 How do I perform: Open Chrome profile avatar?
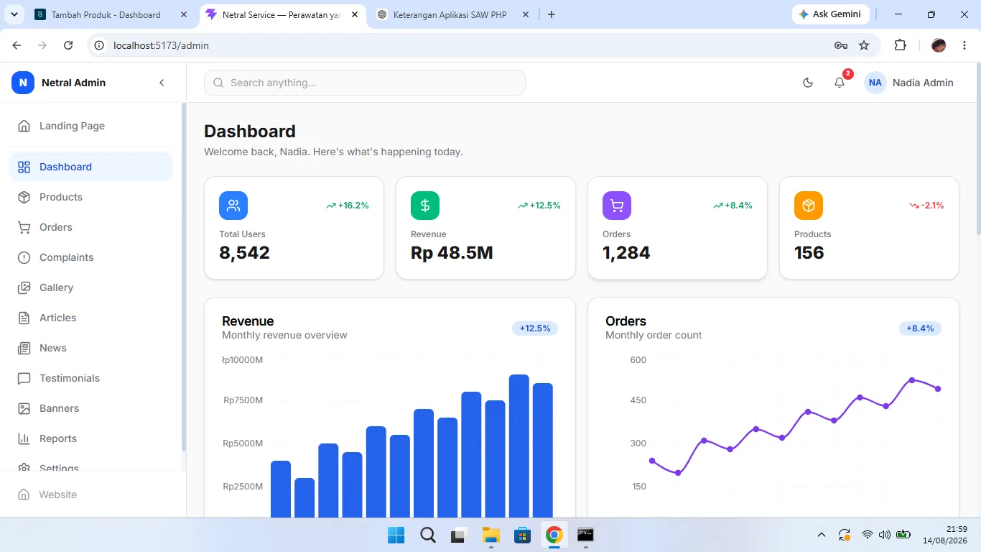pos(939,45)
